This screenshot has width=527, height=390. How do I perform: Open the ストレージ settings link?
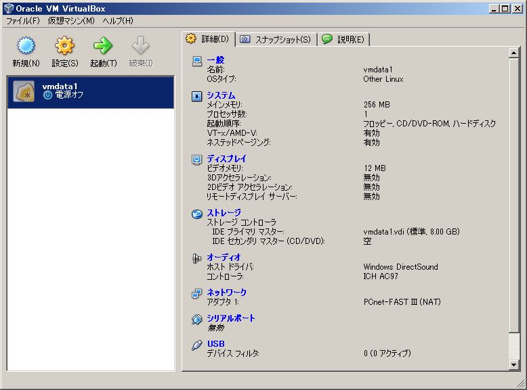[224, 213]
